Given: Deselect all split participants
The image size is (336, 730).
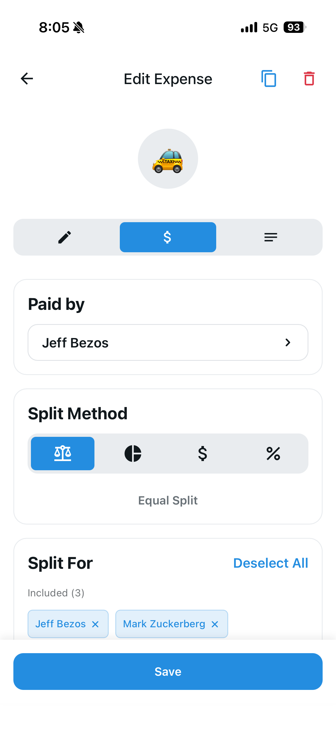Looking at the screenshot, I should click(271, 563).
